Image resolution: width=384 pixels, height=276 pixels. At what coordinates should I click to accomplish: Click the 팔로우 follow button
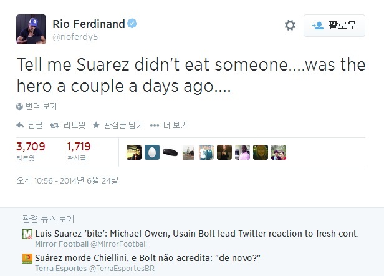[x=334, y=26]
